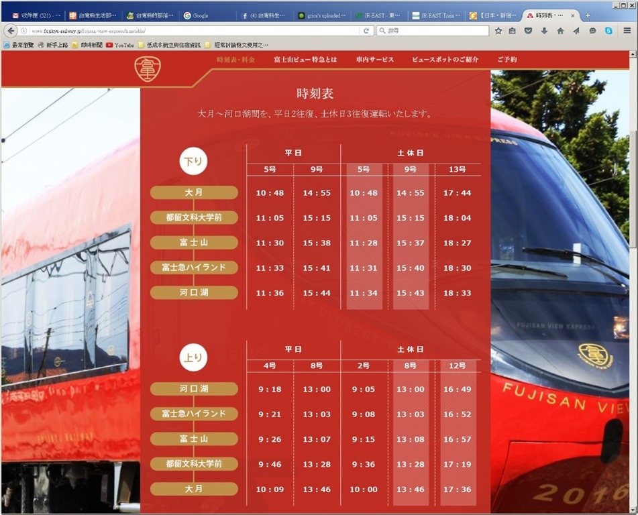This screenshot has width=638, height=515.
Task: Open the Skype icon in toolbar
Action: [x=608, y=31]
